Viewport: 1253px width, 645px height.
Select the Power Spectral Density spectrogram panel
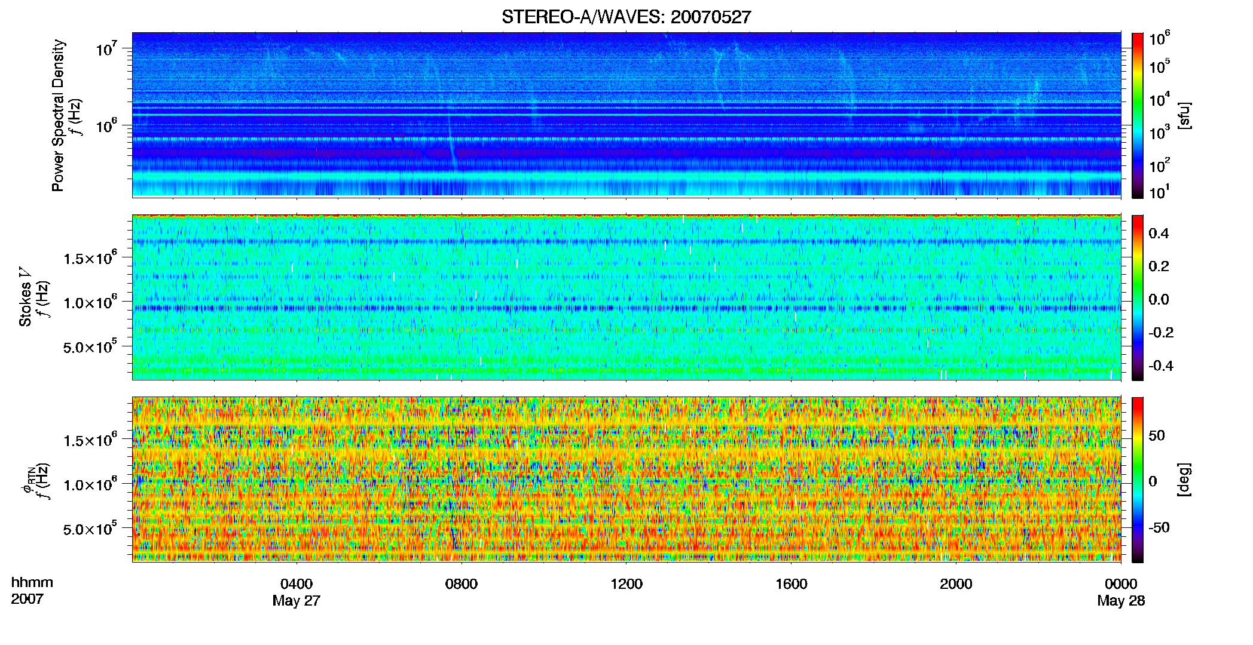point(626,114)
